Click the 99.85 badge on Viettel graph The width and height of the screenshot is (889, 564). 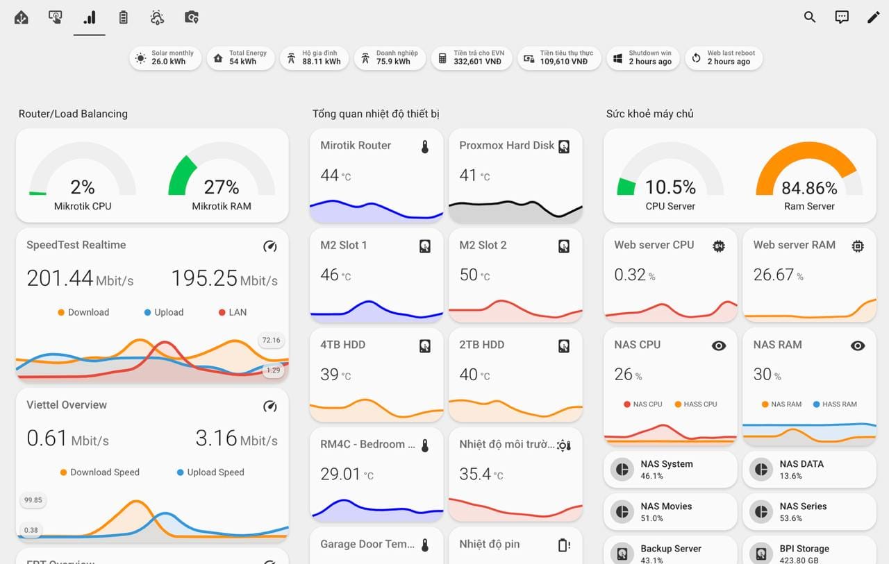(33, 500)
